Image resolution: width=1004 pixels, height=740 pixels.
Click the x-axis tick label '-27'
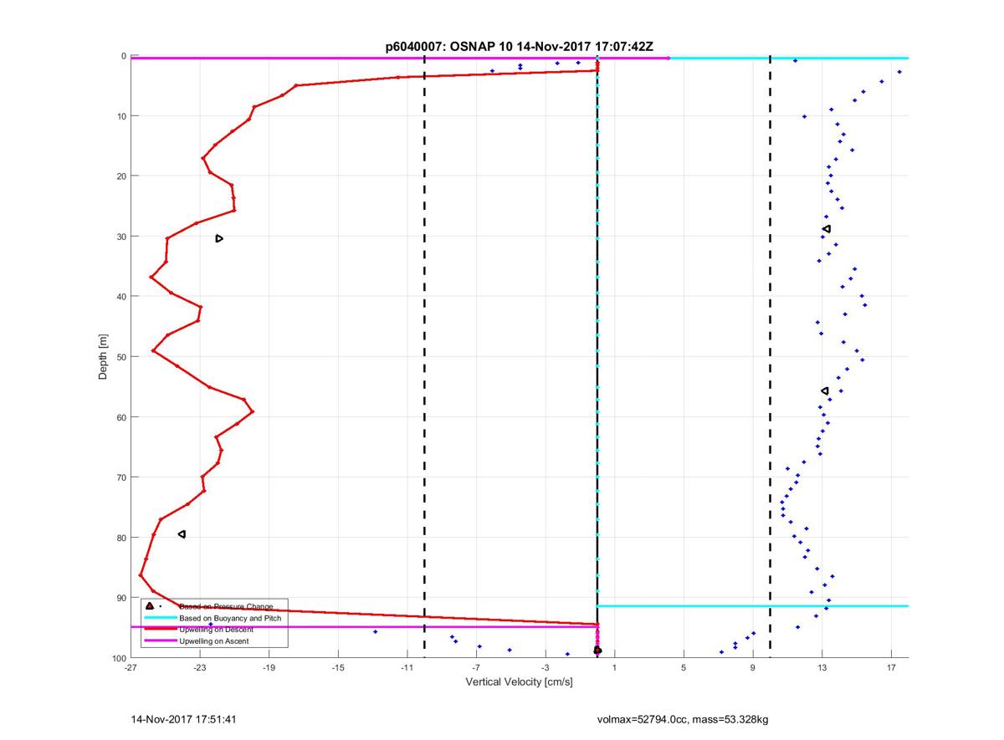point(131,668)
